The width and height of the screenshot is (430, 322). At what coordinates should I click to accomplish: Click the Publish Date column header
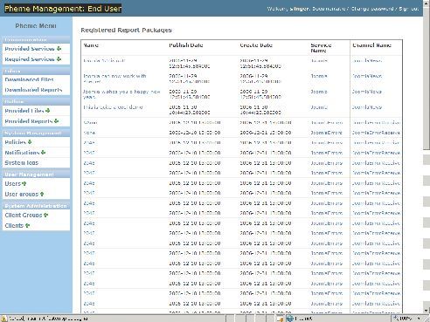(186, 45)
